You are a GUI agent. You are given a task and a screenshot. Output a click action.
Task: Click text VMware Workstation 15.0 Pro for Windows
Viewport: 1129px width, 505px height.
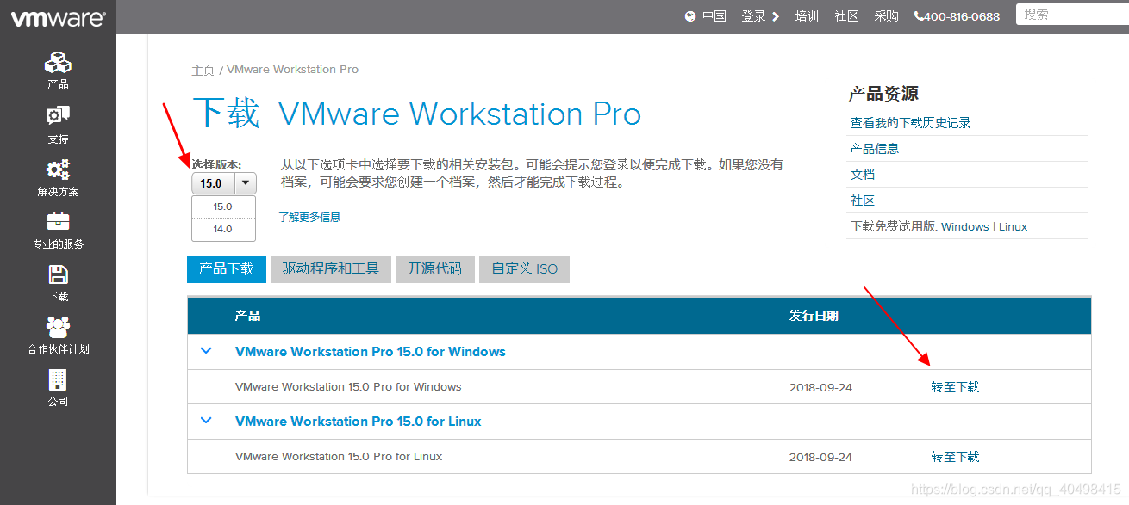(348, 387)
